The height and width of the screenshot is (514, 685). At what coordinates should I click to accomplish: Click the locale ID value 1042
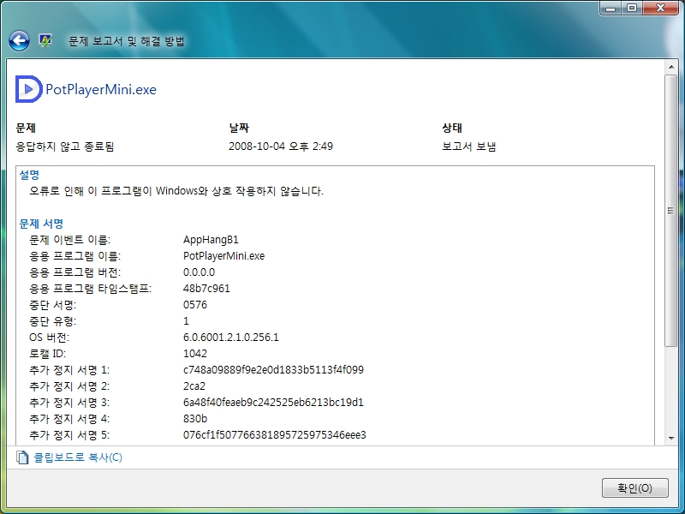(x=195, y=353)
